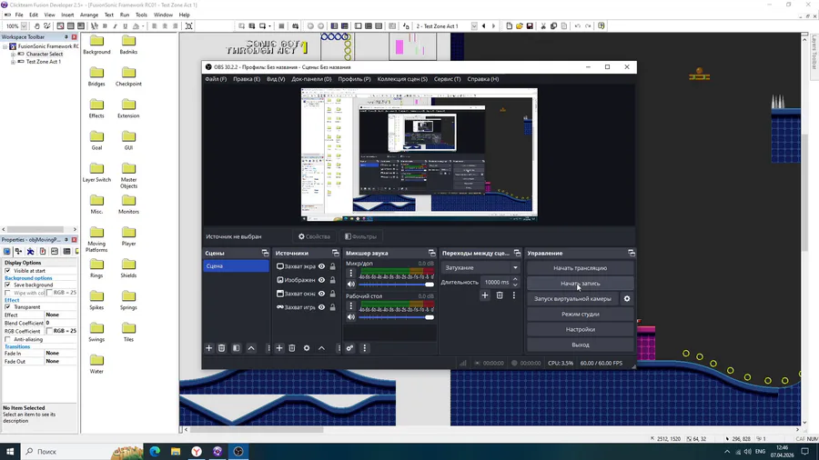Open the Затухание transition dropdown
The height and width of the screenshot is (460, 819).
480,267
